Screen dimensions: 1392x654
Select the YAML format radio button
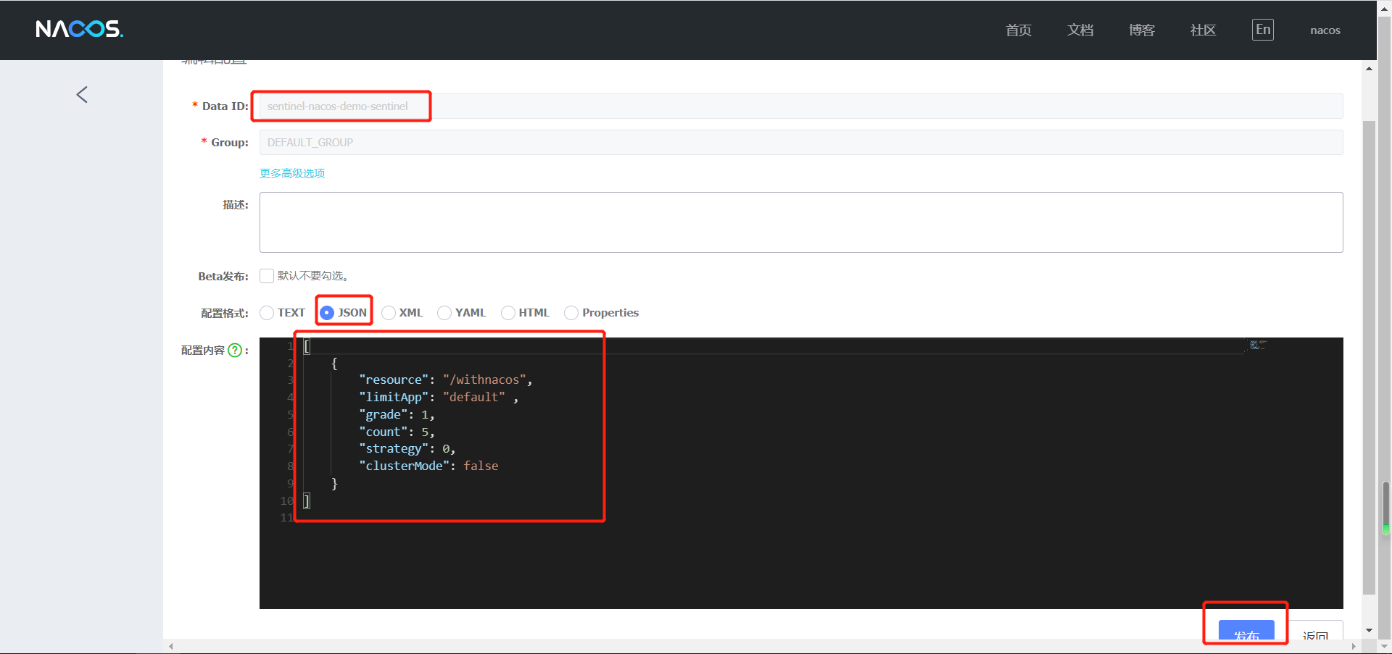click(444, 313)
